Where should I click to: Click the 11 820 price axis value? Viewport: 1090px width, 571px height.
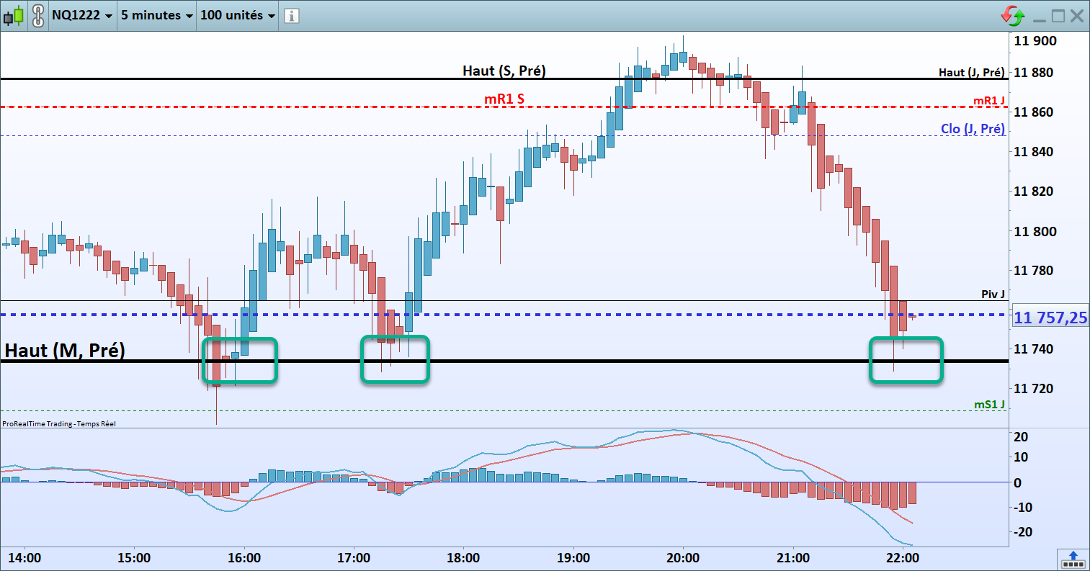coord(1035,192)
